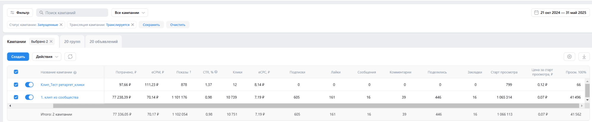Open the Действия dropdown menu

coord(47,57)
